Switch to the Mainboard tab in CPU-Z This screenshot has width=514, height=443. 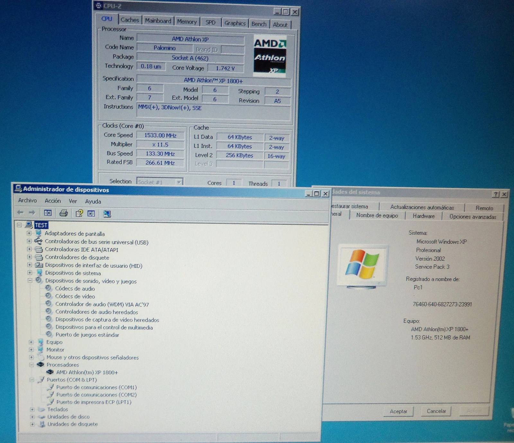click(x=158, y=21)
